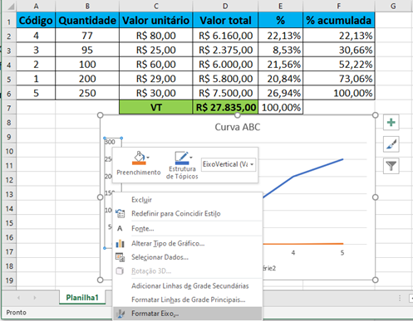The width and height of the screenshot is (413, 321).
Task: Open the Chart Styles paintbrush icon
Action: coord(391,144)
